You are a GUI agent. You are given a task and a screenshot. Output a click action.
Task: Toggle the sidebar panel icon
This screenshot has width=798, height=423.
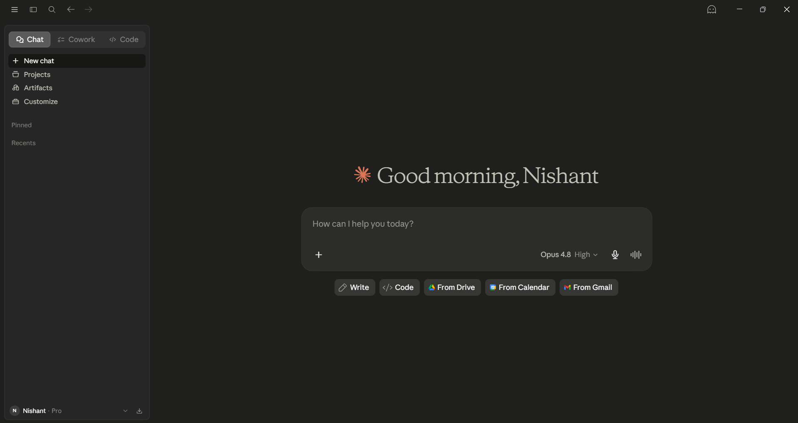(x=33, y=10)
